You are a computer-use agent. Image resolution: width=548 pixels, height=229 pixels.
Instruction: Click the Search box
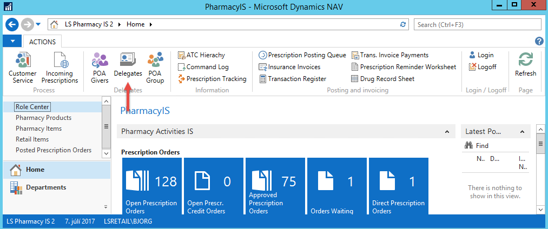coord(477,24)
